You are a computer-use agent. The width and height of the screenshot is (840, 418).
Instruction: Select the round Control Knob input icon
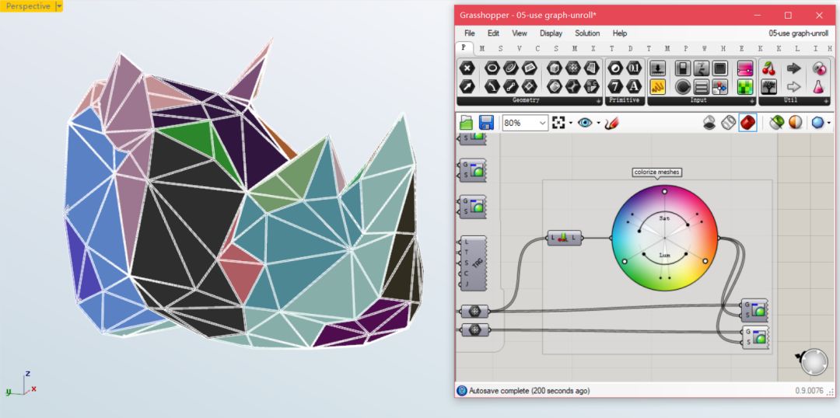pyautogui.click(x=683, y=86)
